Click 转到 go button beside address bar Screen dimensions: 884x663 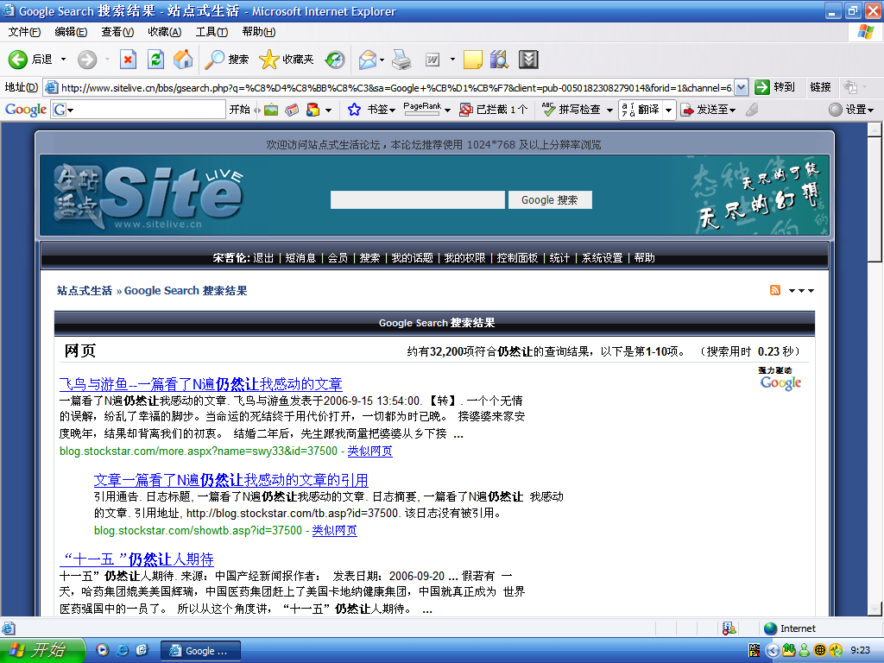pyautogui.click(x=774, y=87)
